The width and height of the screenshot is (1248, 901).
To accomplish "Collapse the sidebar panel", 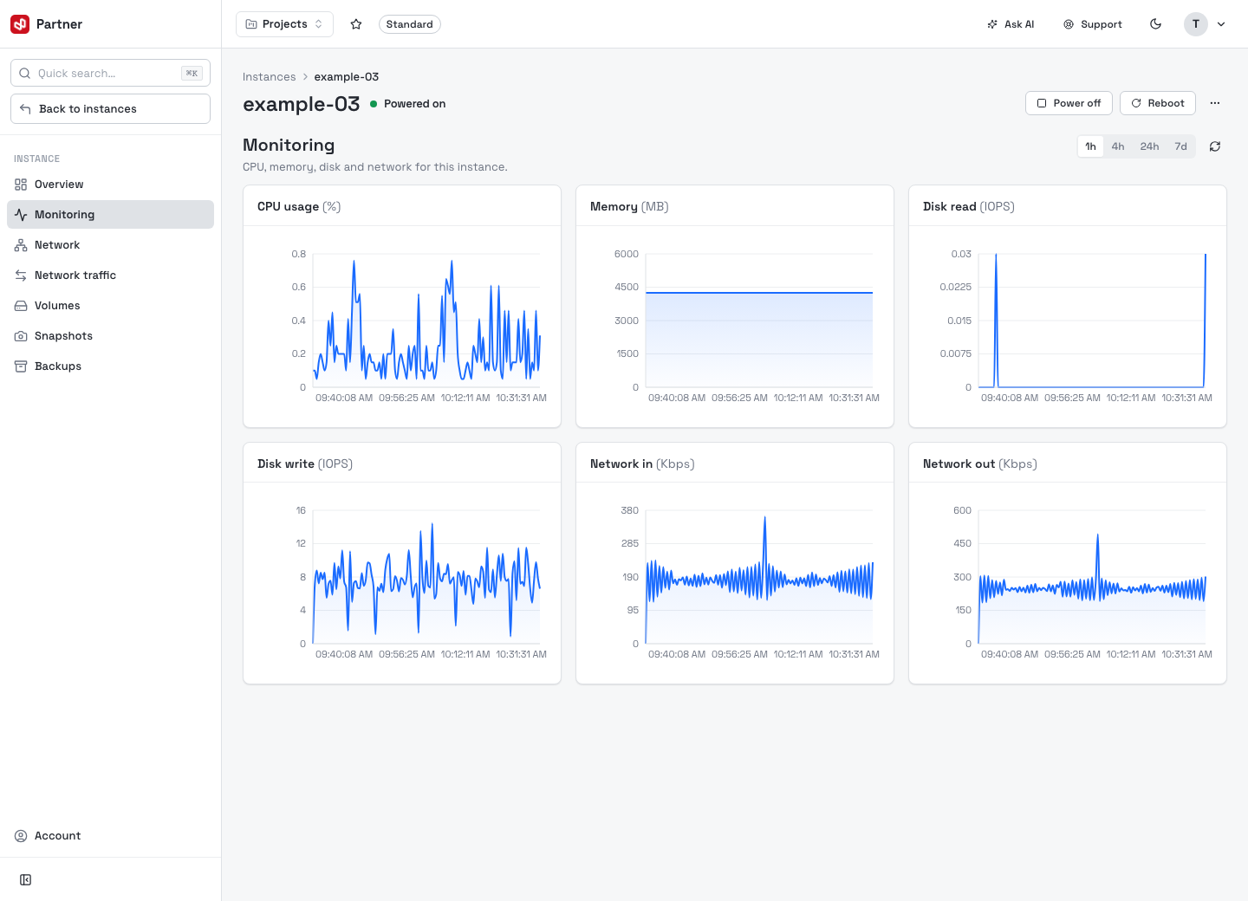I will click(26, 879).
